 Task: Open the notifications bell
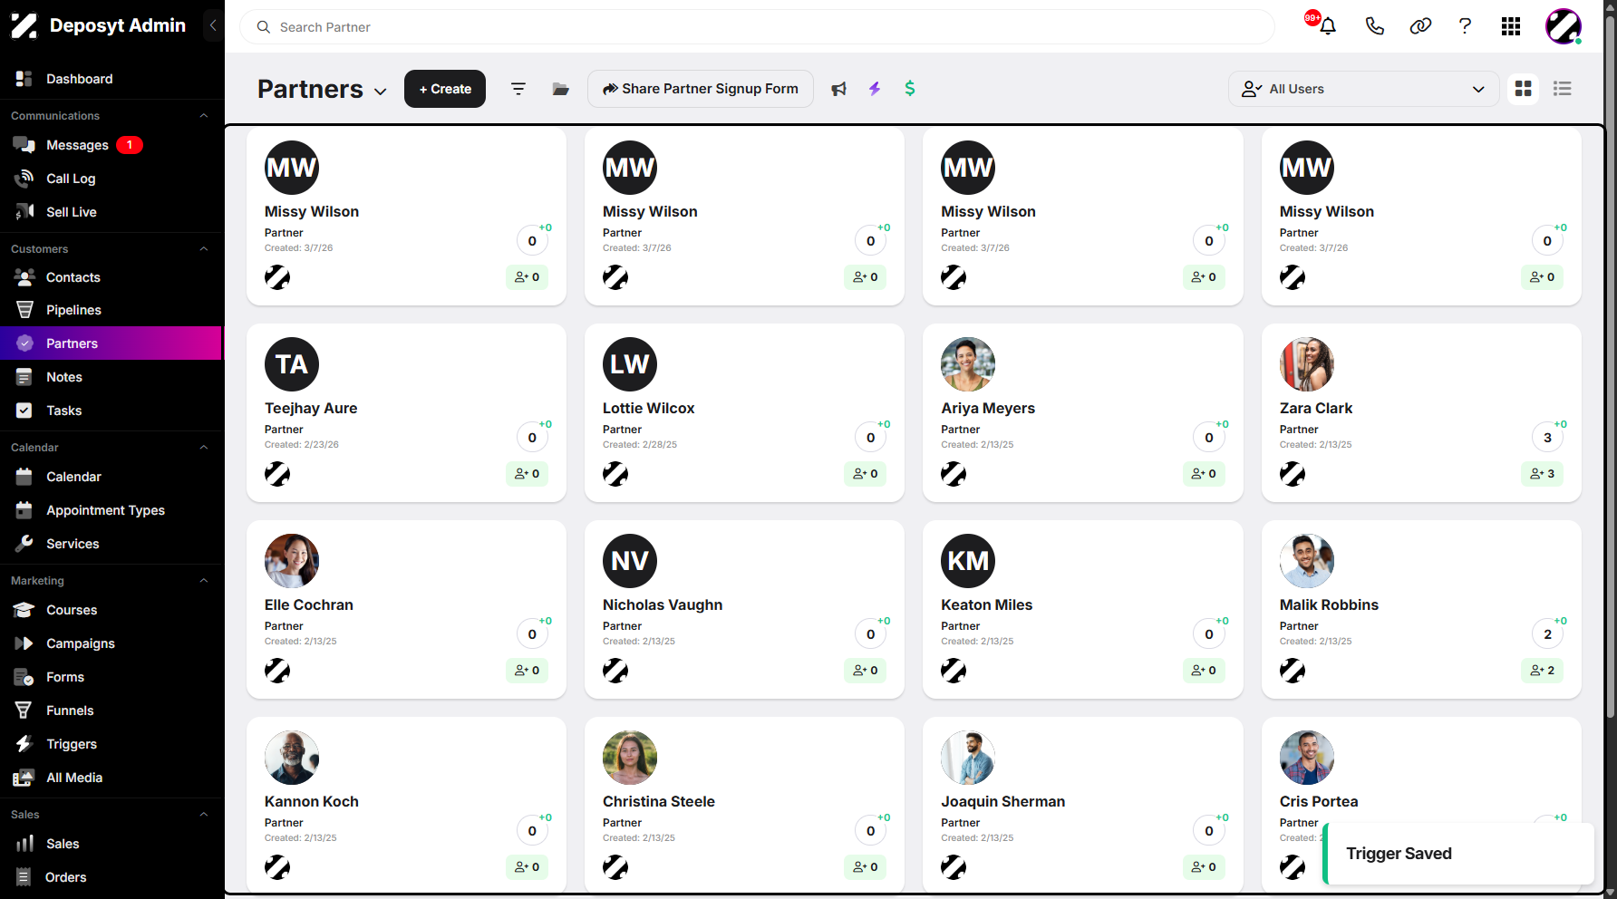(1328, 26)
